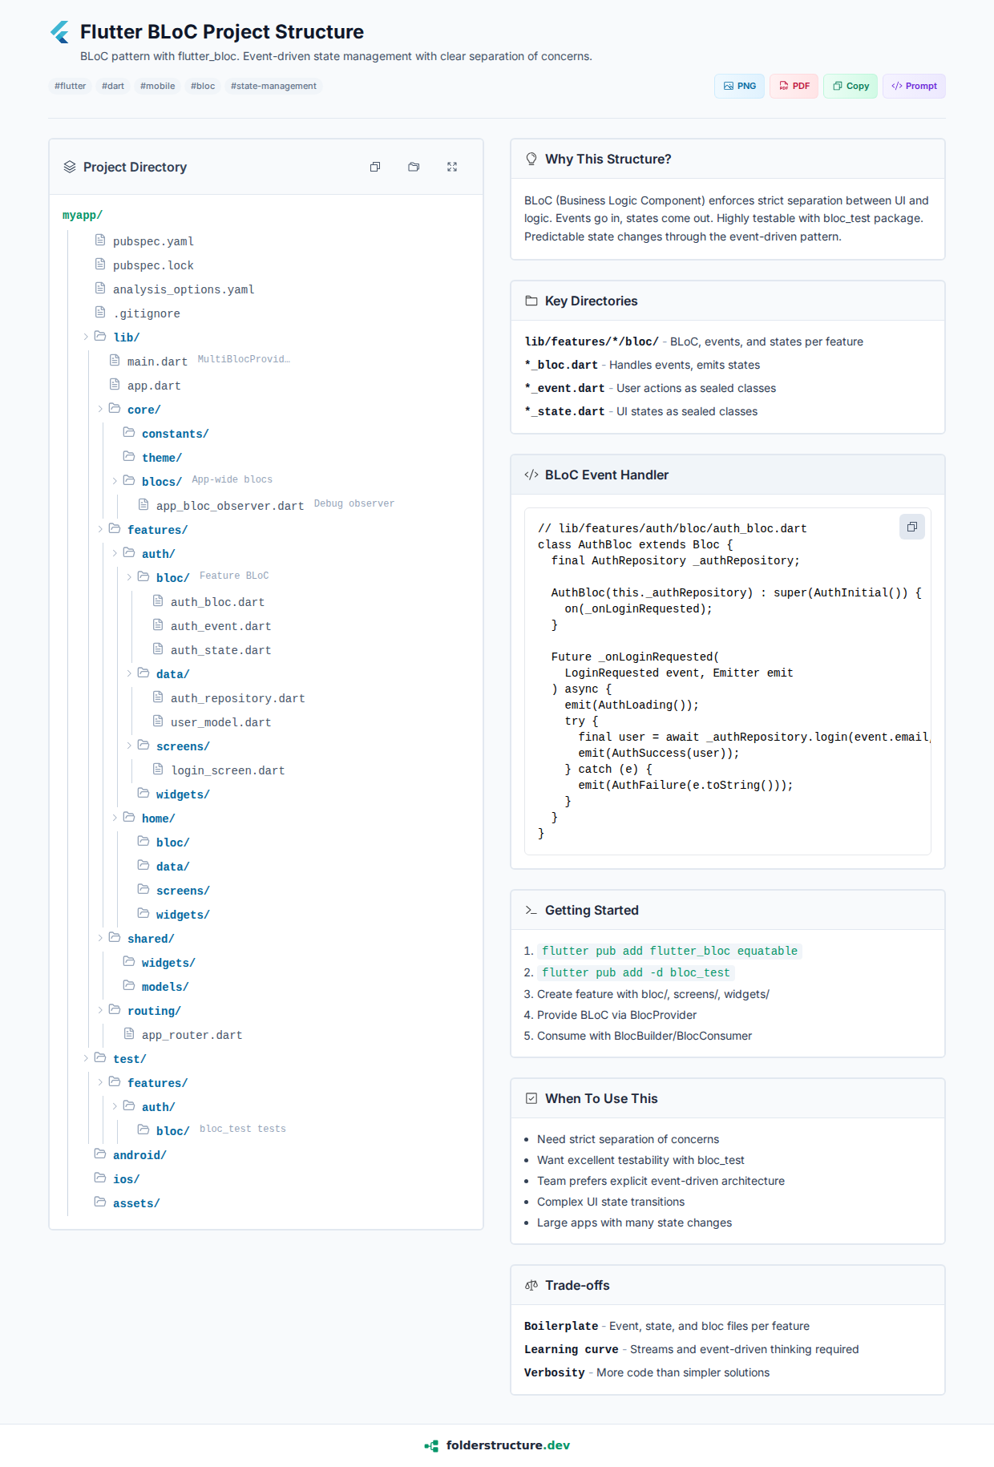Collapse the test/ folder chevron
This screenshot has width=994, height=1467.
pos(86,1058)
